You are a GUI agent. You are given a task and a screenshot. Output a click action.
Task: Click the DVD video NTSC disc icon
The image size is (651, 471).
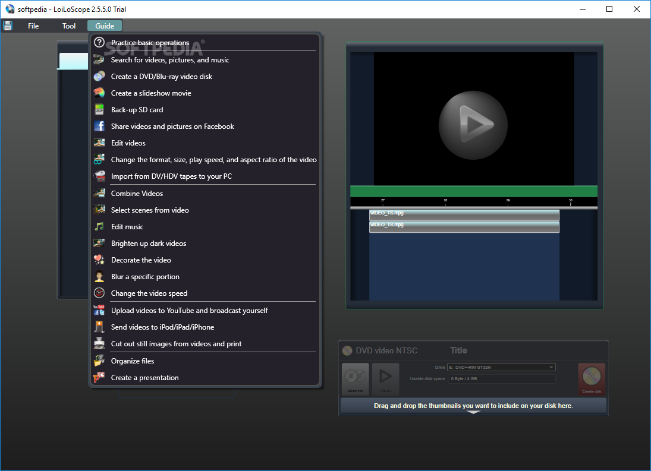pos(347,351)
